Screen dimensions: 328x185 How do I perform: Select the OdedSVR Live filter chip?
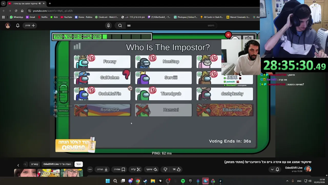click(57, 164)
